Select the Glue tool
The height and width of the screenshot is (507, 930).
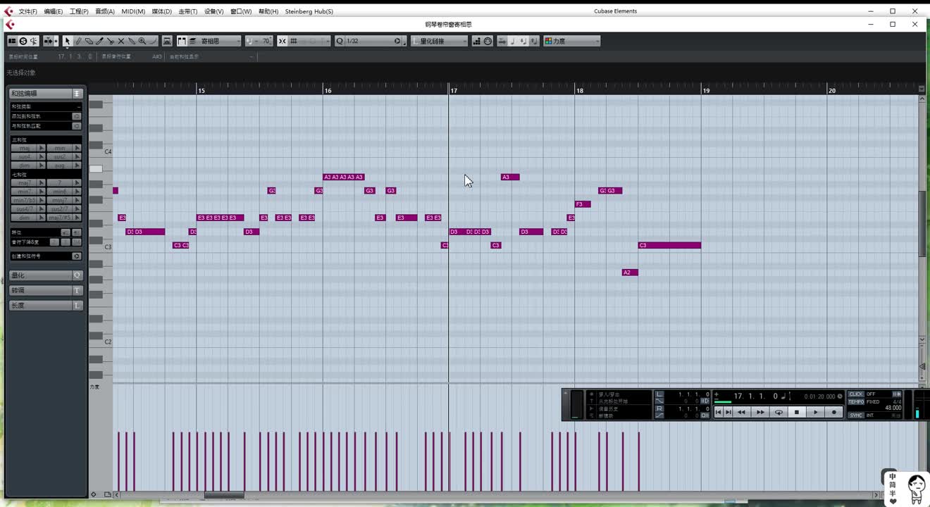tap(131, 41)
